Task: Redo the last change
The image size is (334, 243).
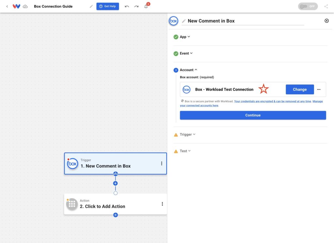Action: (x=136, y=7)
